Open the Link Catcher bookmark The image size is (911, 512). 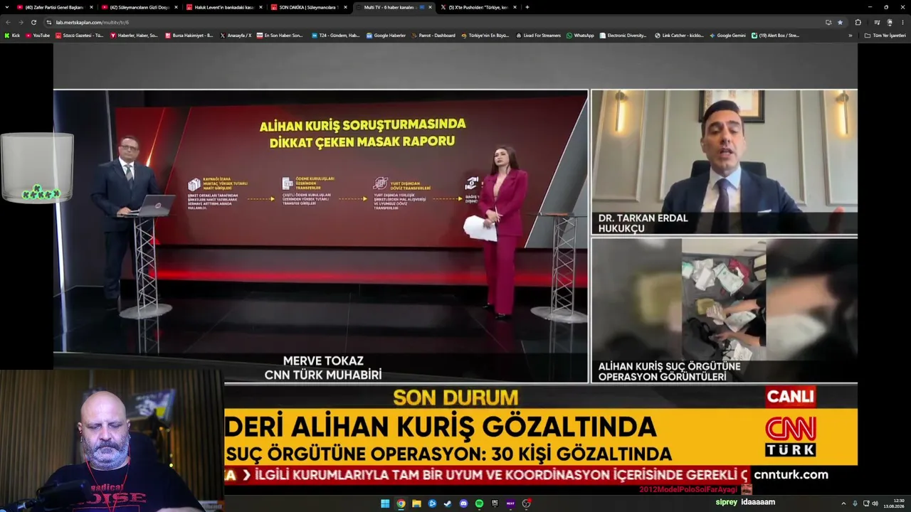tap(679, 35)
